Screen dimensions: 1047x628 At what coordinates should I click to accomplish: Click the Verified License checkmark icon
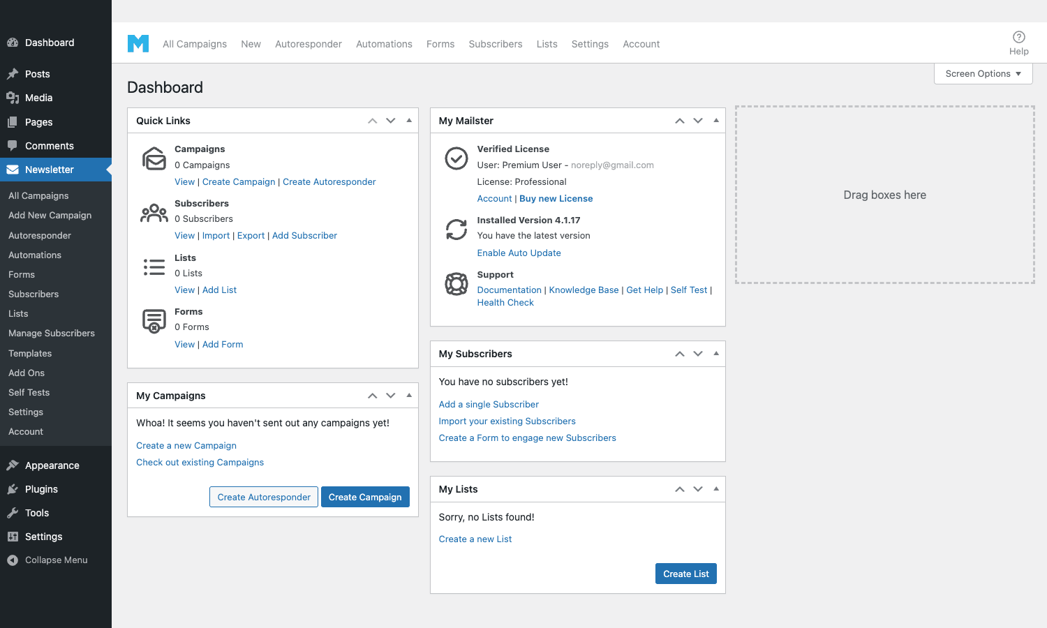coord(456,158)
